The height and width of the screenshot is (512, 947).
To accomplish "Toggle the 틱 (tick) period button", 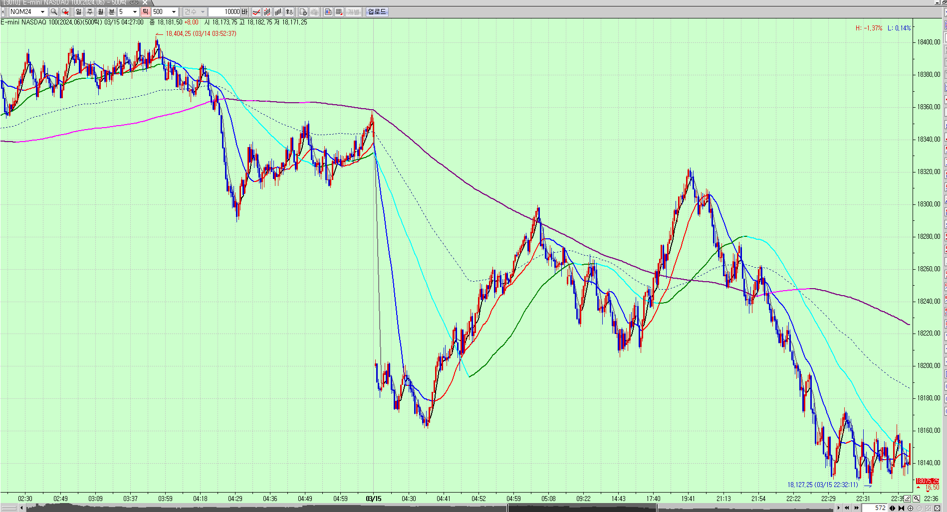I will coord(145,11).
